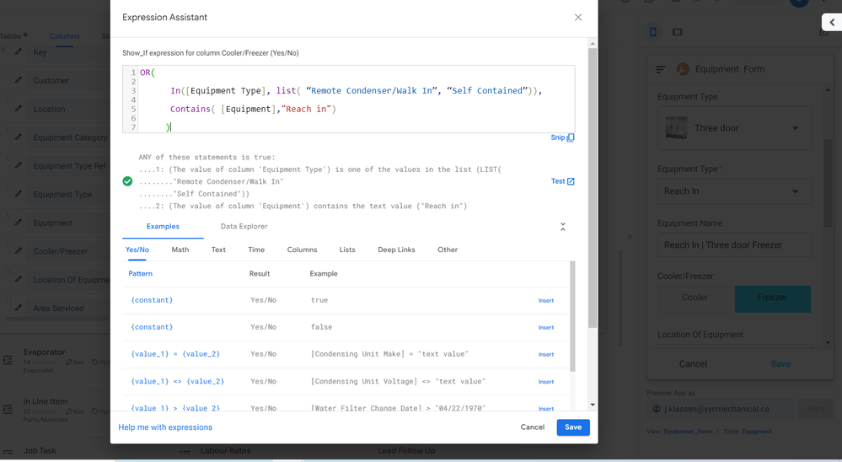Save the expression in the dialog
This screenshot has width=842, height=462.
pyautogui.click(x=573, y=427)
